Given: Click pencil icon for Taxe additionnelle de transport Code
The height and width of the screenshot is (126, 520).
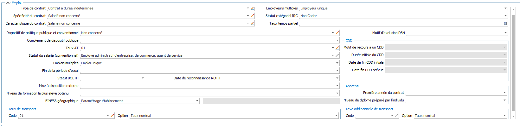Looking at the screenshot, I should click(x=396, y=116).
